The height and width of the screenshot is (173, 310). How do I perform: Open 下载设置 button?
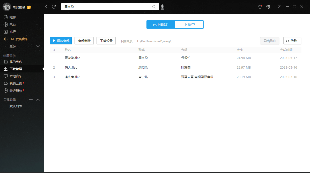(x=106, y=41)
